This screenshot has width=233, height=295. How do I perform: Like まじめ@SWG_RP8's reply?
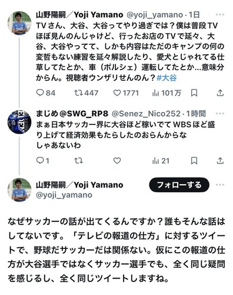pos(117,161)
